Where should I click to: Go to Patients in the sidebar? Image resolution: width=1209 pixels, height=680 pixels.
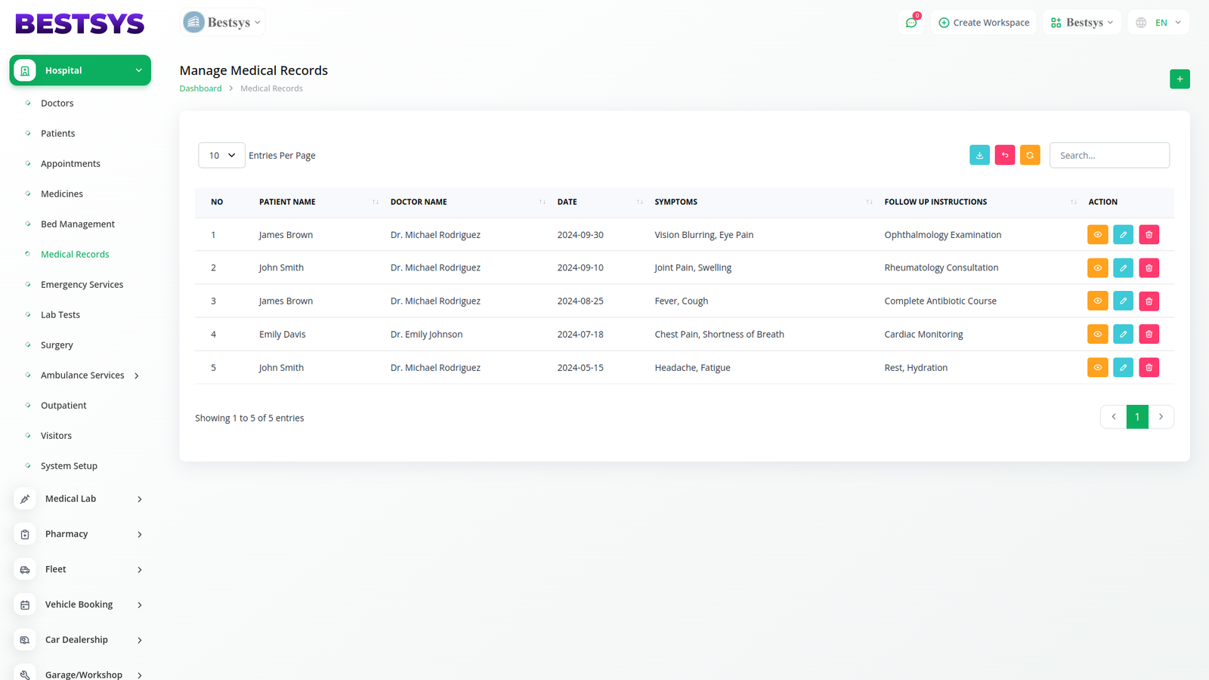click(x=58, y=134)
